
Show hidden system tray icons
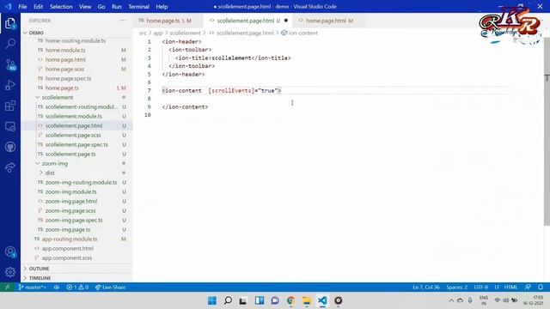[451, 300]
